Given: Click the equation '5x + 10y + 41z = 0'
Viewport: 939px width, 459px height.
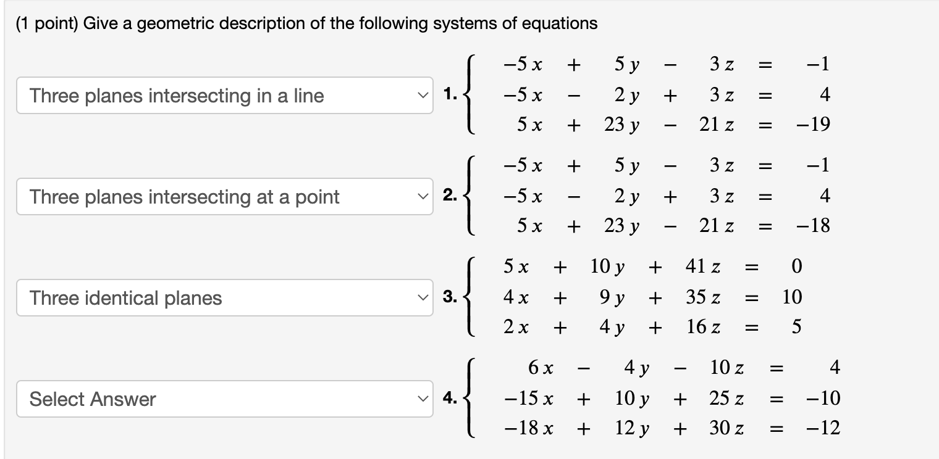Looking at the screenshot, I should tap(649, 267).
